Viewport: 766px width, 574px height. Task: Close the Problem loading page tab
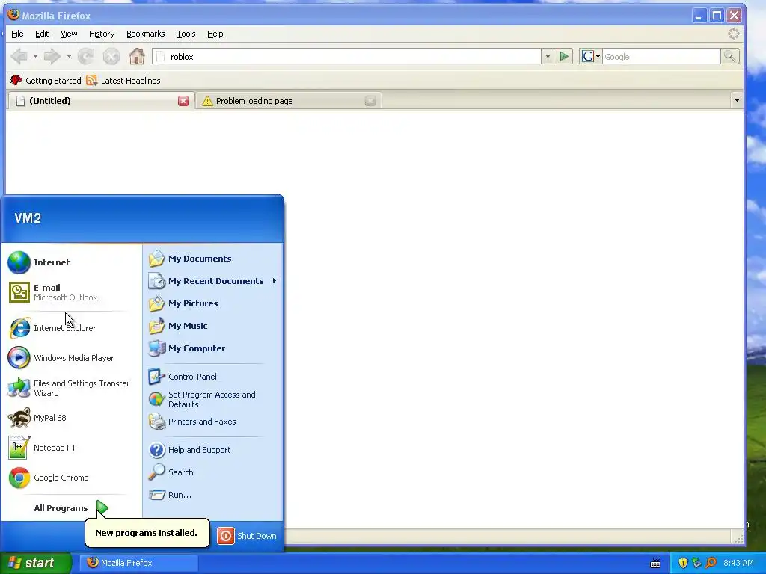pyautogui.click(x=370, y=101)
